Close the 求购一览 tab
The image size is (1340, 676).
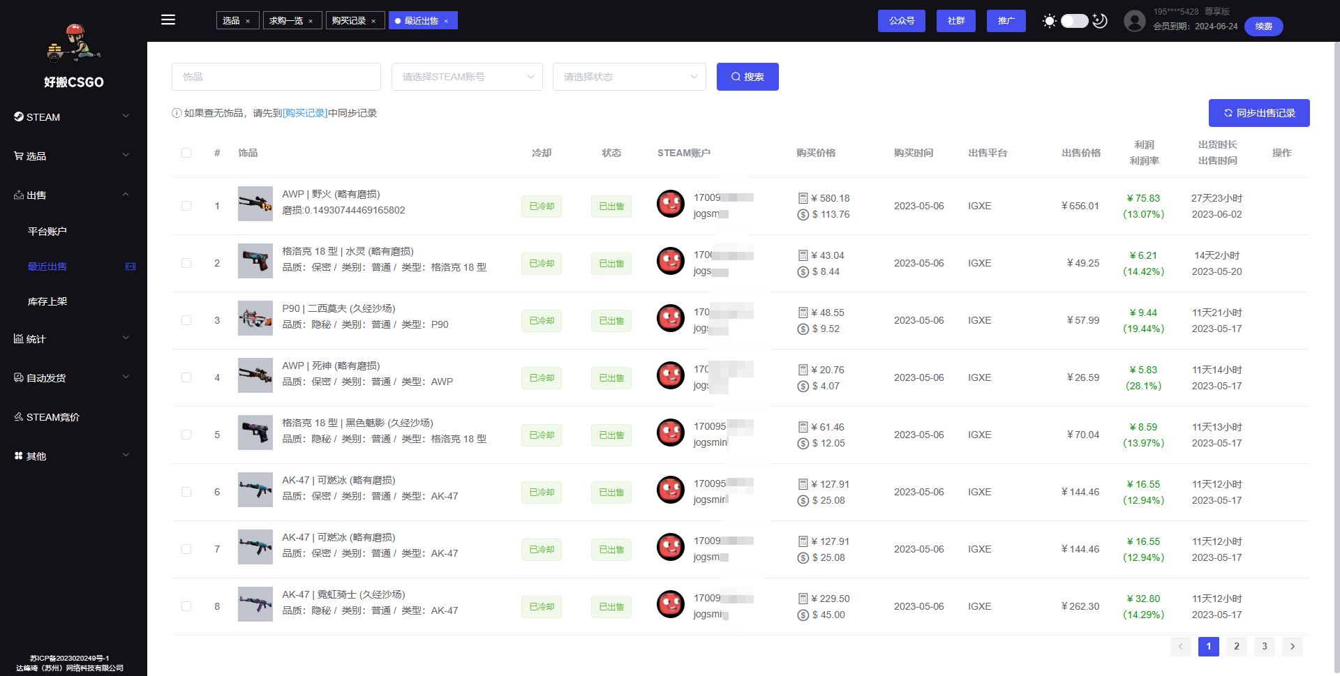coord(311,21)
